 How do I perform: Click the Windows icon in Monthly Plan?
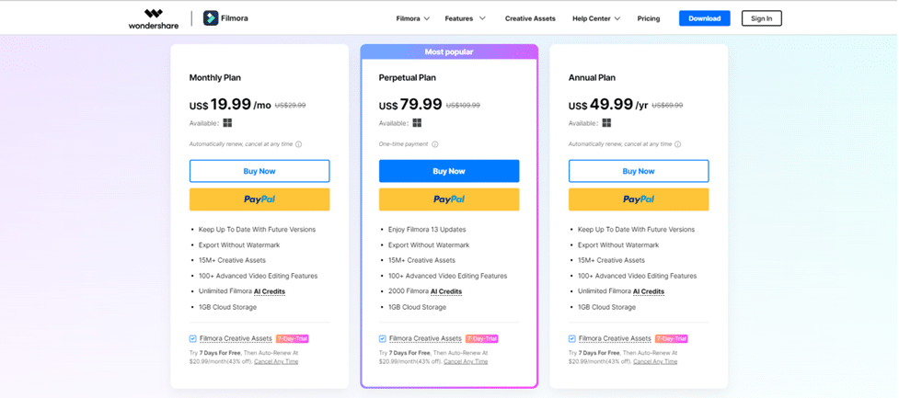tap(227, 123)
